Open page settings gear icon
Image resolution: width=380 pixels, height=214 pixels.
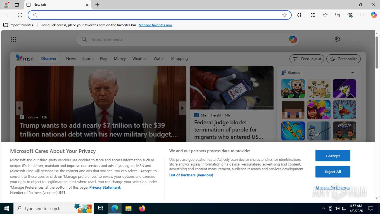point(337,39)
